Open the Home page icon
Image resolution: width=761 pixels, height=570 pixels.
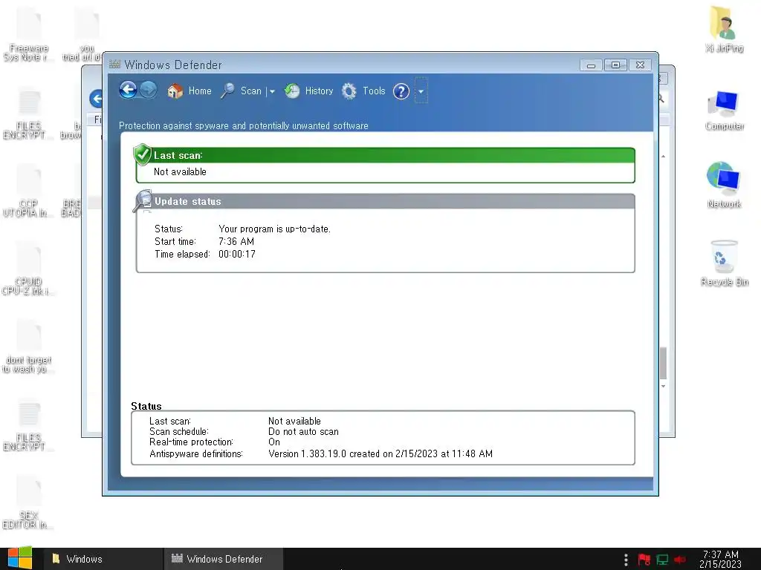click(x=175, y=91)
